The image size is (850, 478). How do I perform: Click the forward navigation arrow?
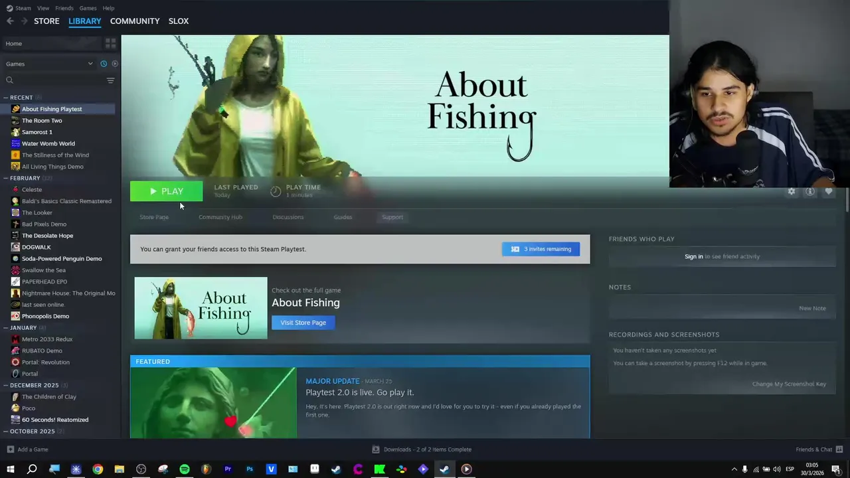pyautogui.click(x=25, y=21)
